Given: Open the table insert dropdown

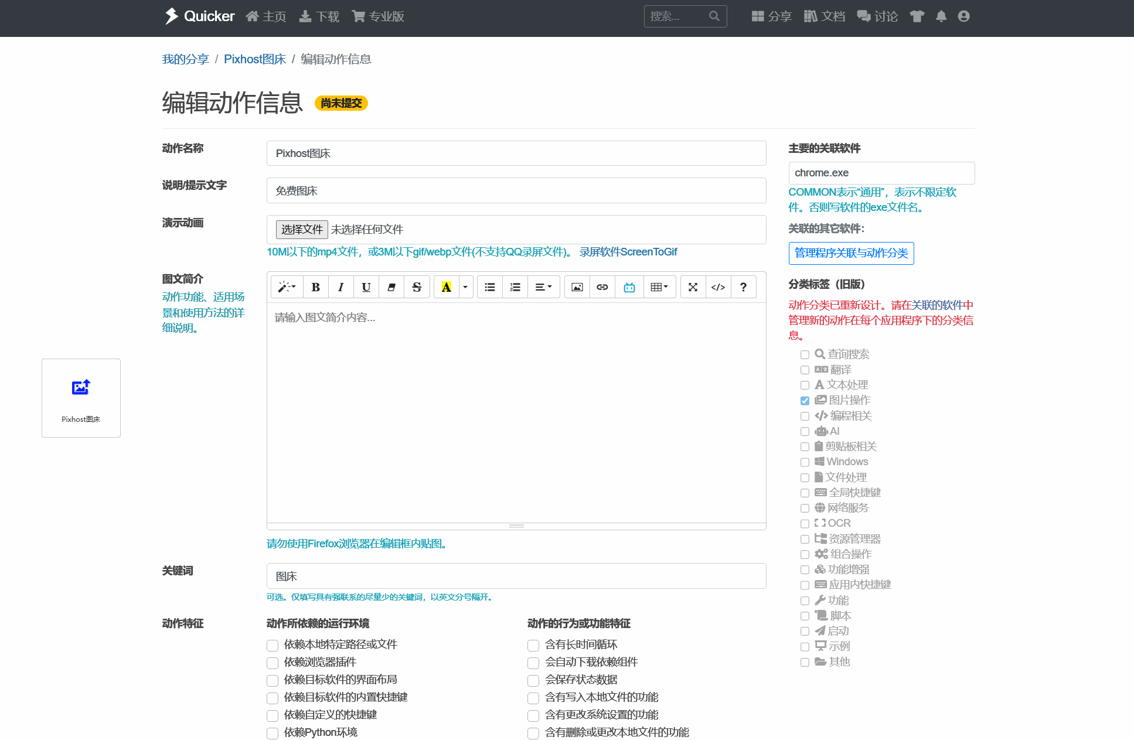Looking at the screenshot, I should pos(659,287).
